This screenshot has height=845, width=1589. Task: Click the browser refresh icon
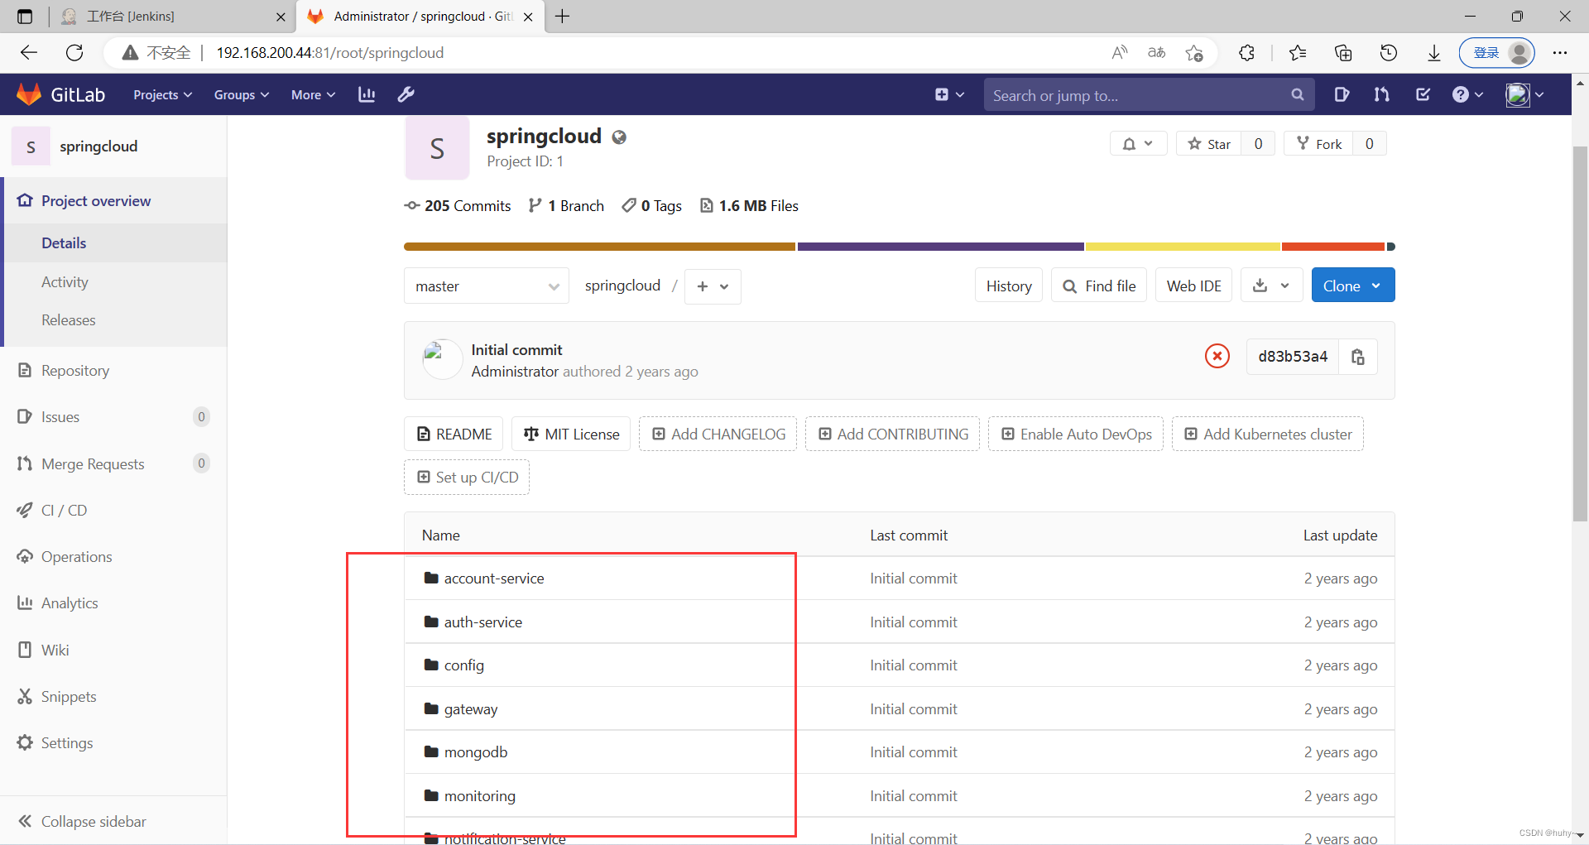pos(74,53)
